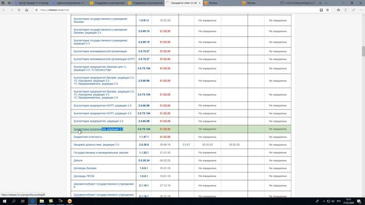This screenshot has height=205, width=365.
Task: Open the Windows Start menu
Action: coord(5,201)
